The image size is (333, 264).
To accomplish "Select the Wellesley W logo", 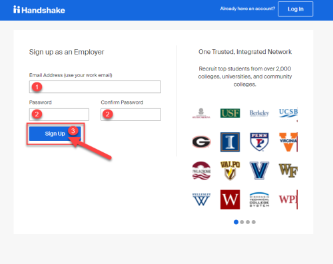I will pos(201,199).
